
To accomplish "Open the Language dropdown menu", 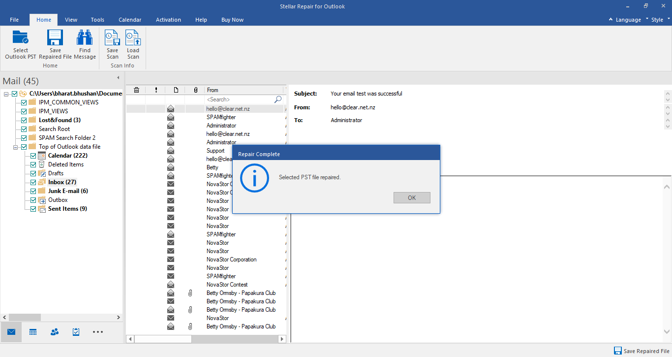I will tap(628, 20).
